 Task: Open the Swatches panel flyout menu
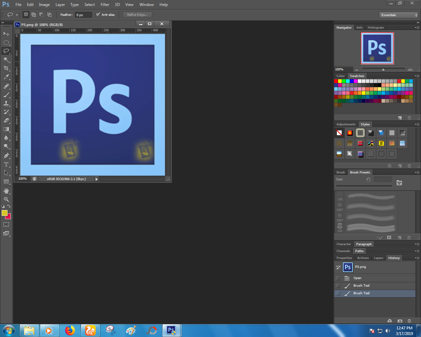pyautogui.click(x=417, y=76)
